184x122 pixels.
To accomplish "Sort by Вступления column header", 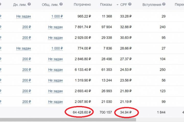I will [152, 5].
